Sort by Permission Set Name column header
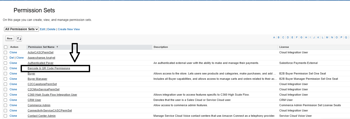Screen dimensions: 350x119 coord(41,47)
